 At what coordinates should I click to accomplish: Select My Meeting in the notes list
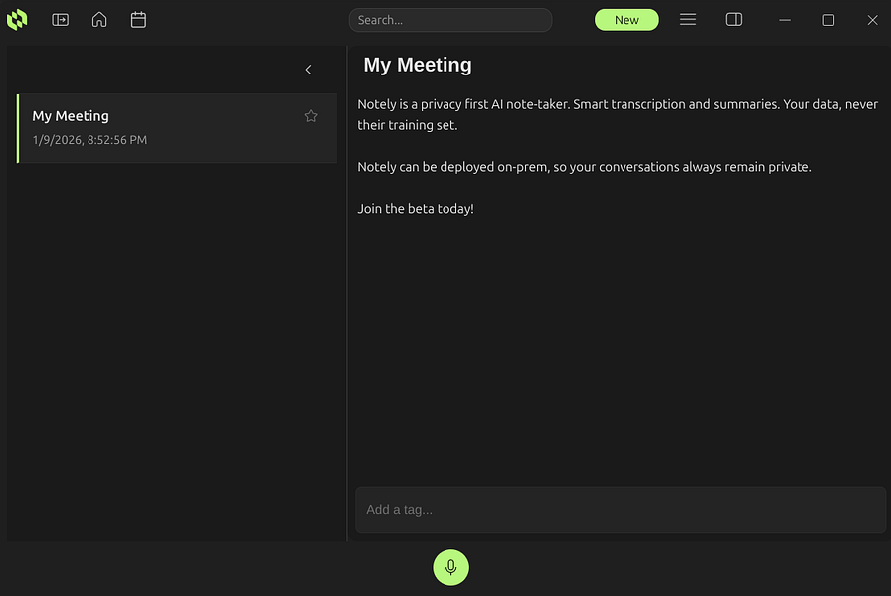177,128
